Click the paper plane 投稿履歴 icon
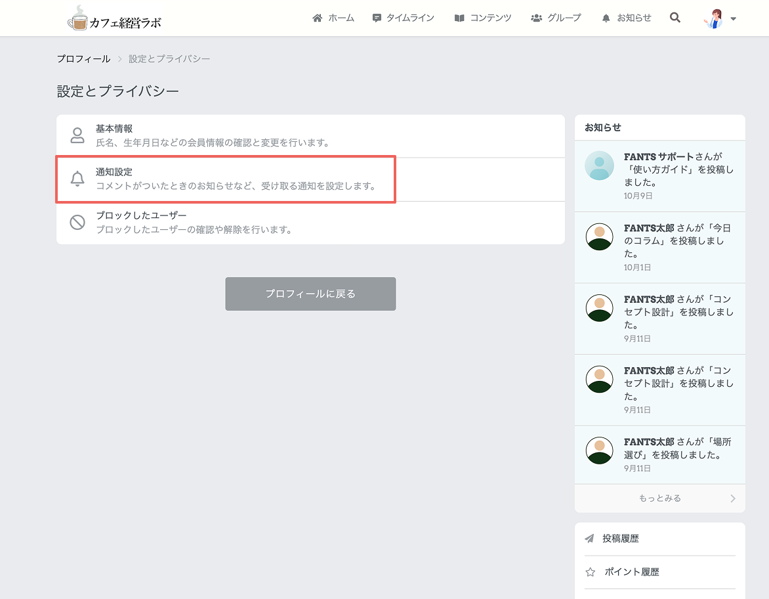769x599 pixels. [x=589, y=539]
